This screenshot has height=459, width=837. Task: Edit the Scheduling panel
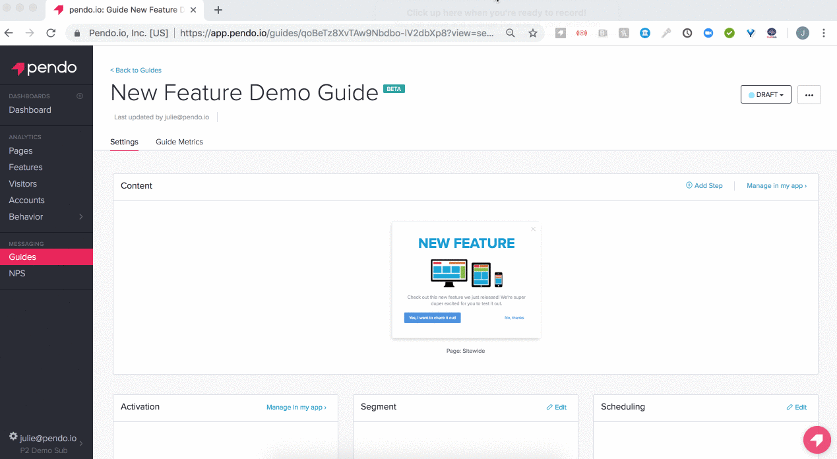pyautogui.click(x=797, y=408)
